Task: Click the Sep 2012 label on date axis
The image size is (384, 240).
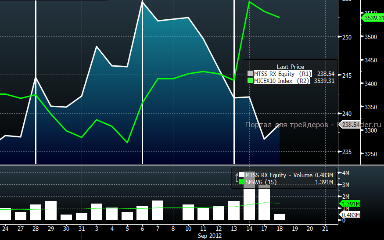Action: [x=210, y=236]
